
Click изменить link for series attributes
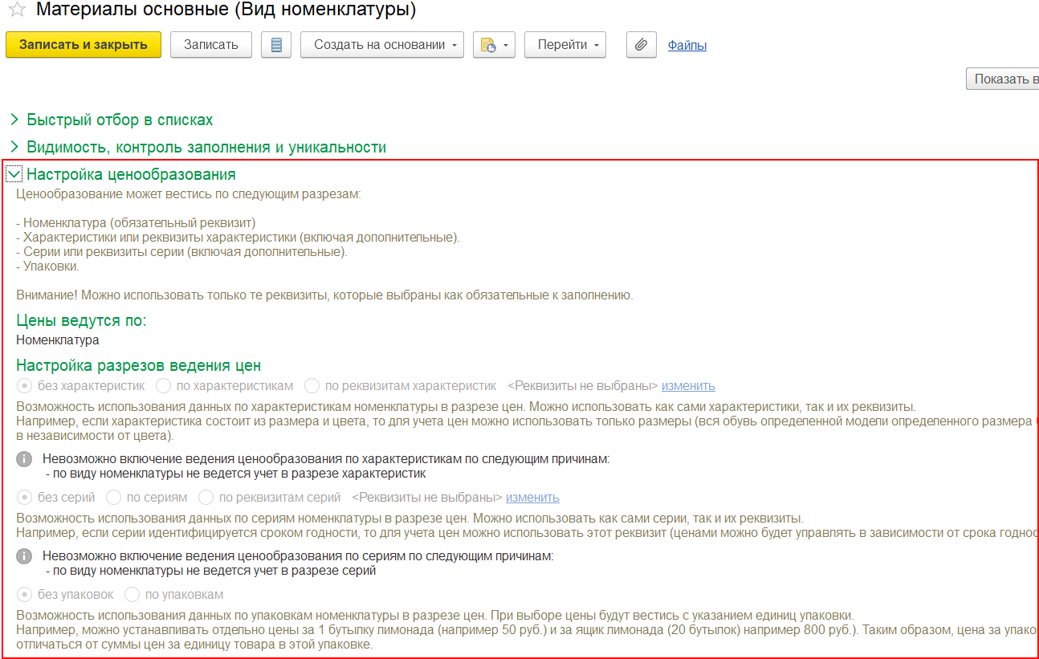(x=532, y=498)
